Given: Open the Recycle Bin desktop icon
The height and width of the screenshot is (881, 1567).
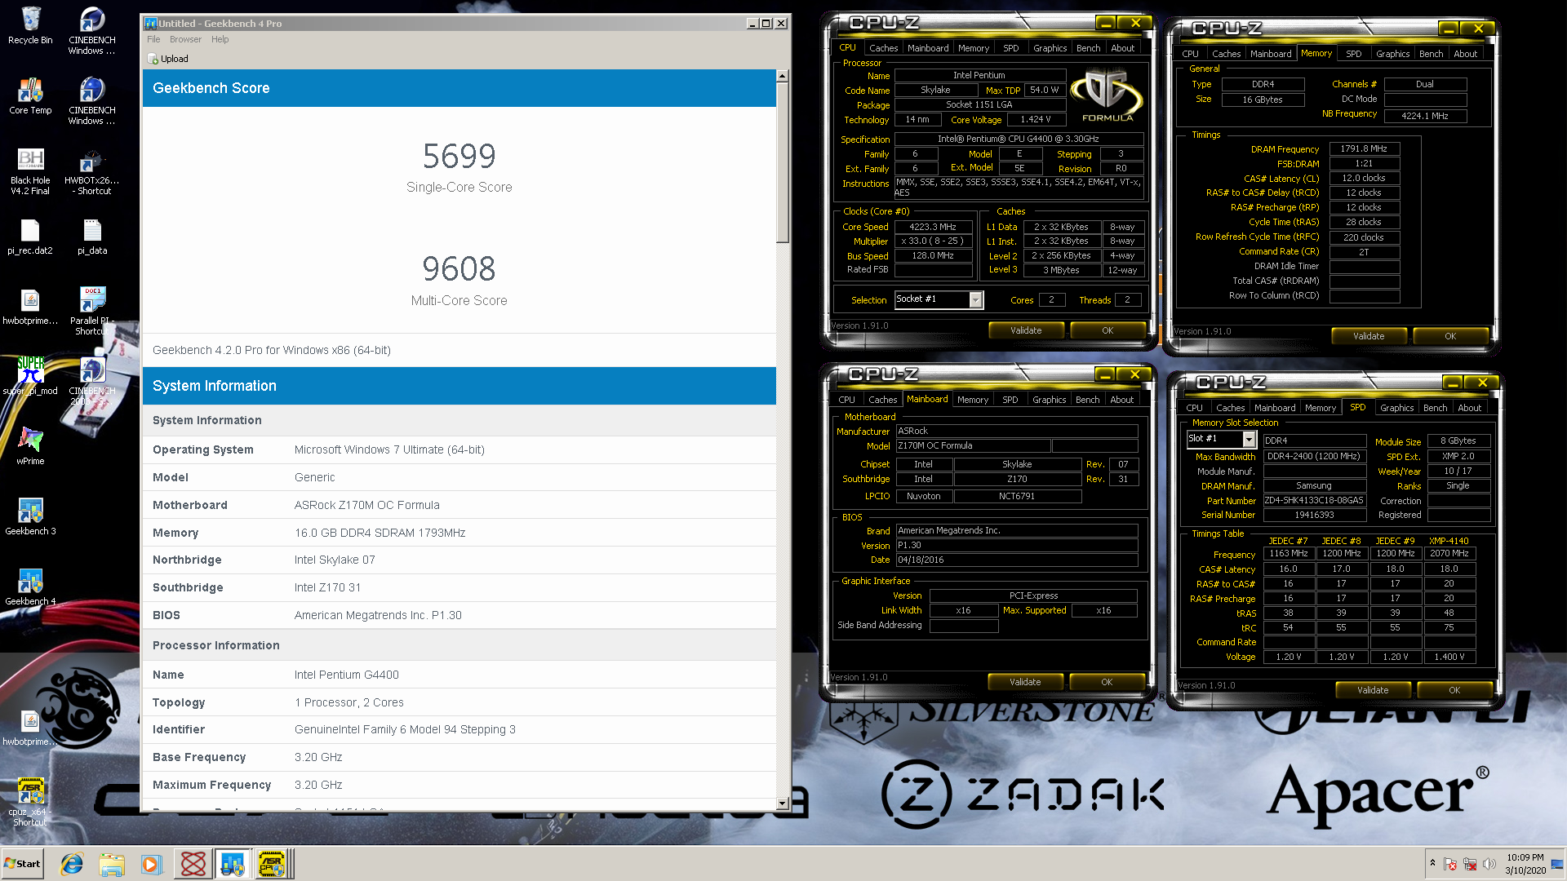Looking at the screenshot, I should [x=30, y=25].
